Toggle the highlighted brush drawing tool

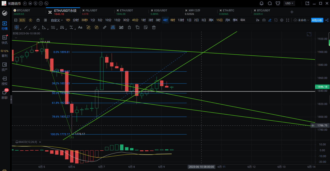(x=113, y=27)
